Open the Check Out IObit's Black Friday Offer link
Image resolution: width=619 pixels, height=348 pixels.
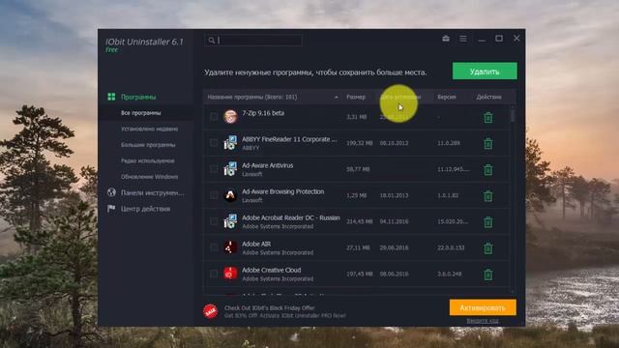(270, 307)
